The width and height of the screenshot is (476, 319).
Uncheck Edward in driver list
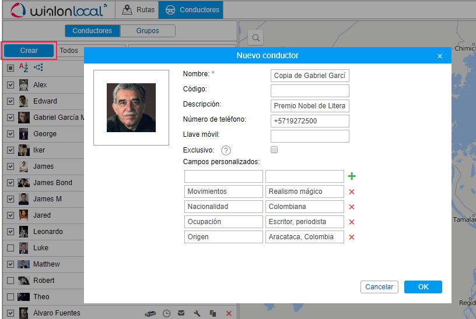click(x=10, y=101)
